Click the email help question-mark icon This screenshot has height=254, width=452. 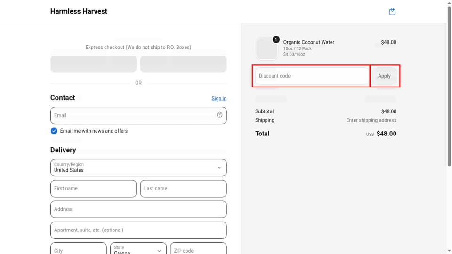(219, 115)
